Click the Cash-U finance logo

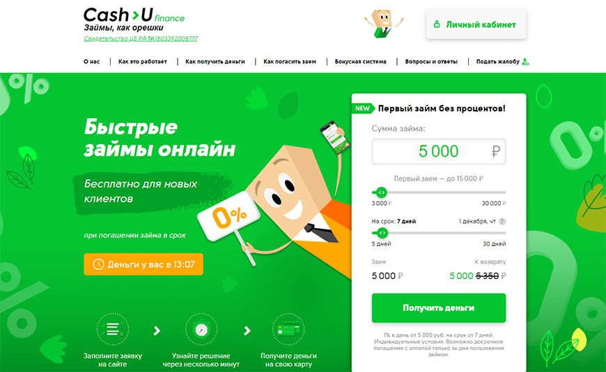[134, 15]
